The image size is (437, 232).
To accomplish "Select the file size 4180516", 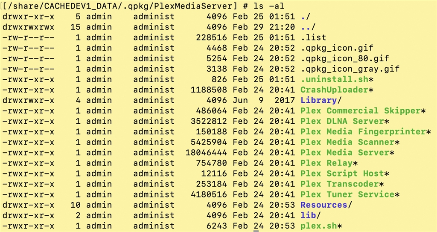I will [209, 194].
